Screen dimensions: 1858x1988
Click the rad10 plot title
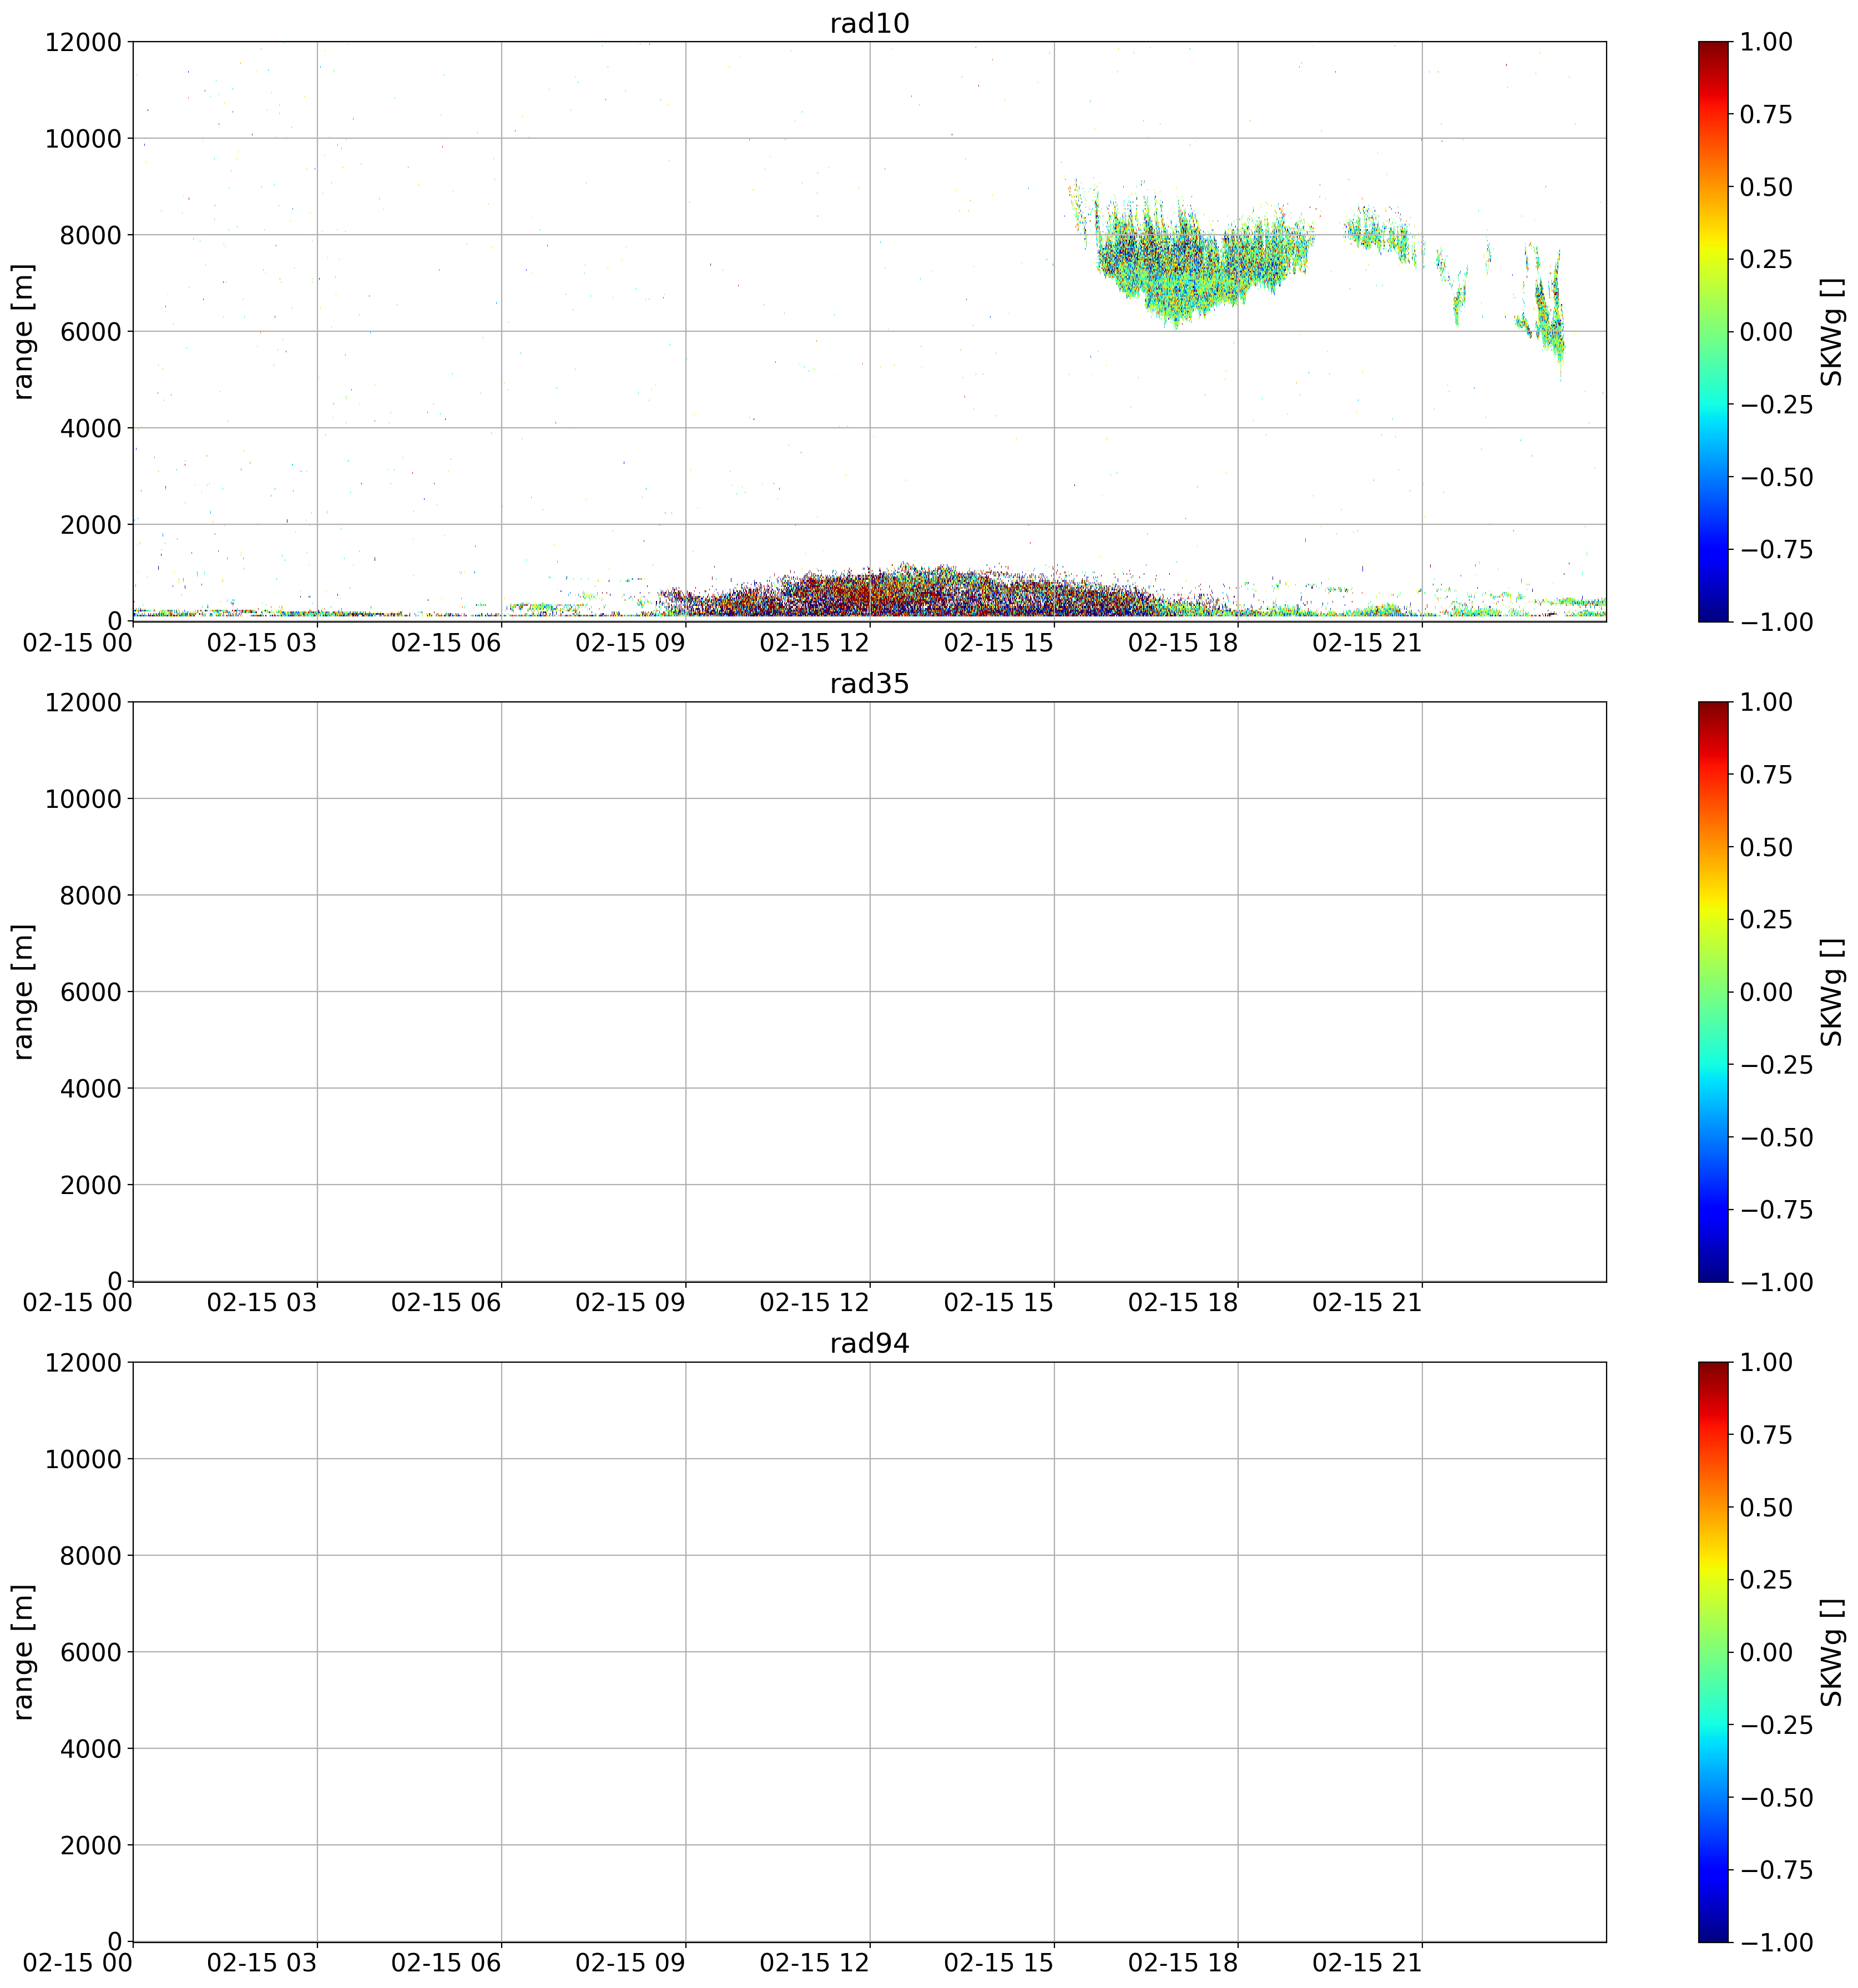tap(869, 24)
